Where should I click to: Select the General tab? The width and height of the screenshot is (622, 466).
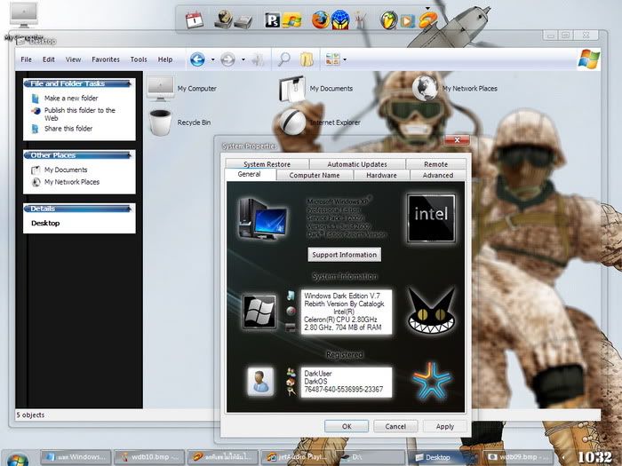[250, 174]
